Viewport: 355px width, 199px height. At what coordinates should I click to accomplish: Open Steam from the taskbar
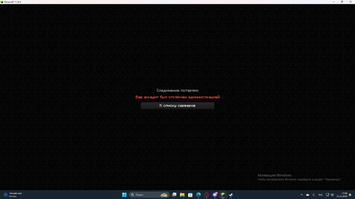(231, 195)
